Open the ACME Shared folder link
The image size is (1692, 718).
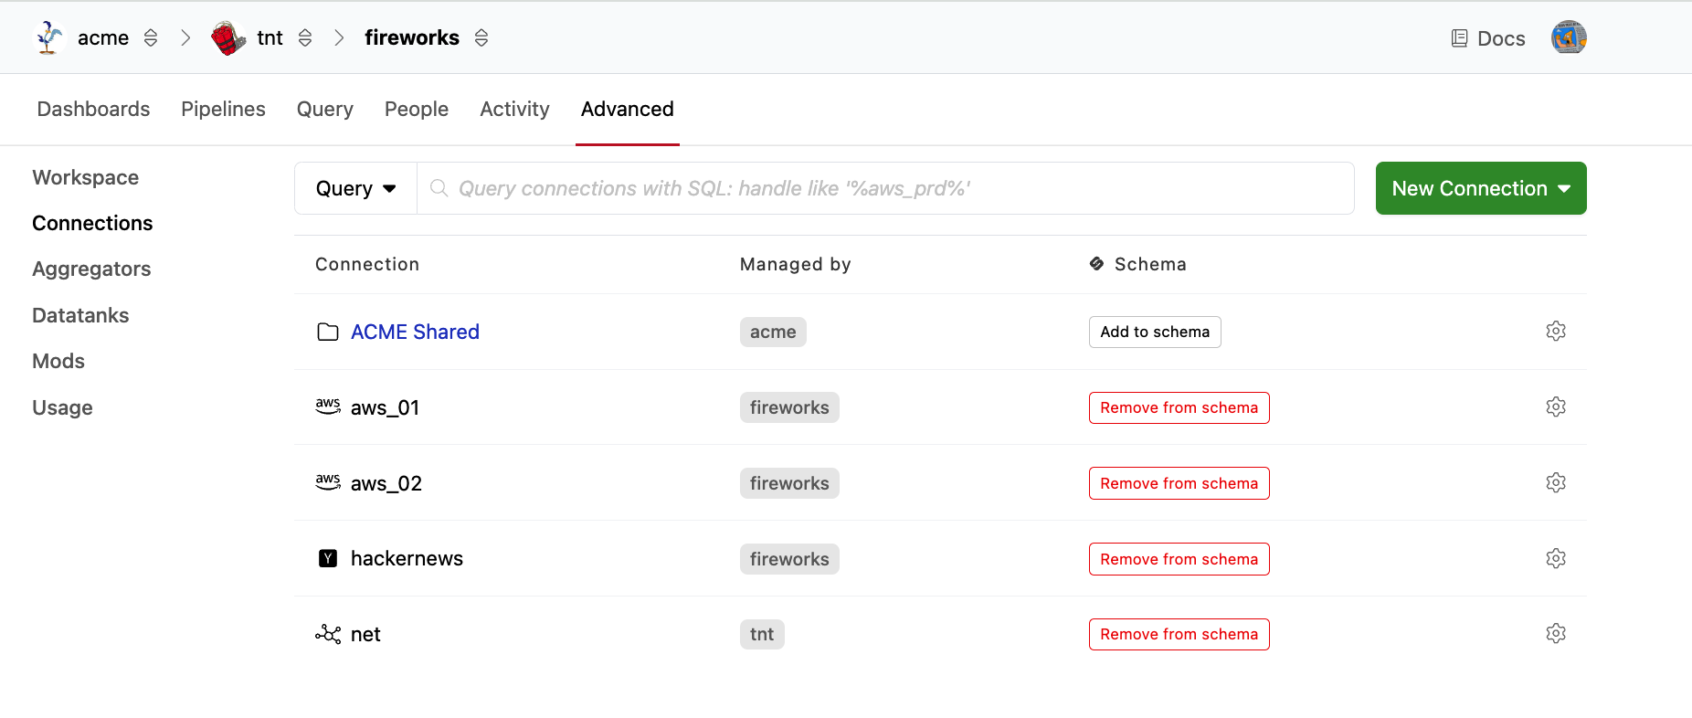(415, 332)
